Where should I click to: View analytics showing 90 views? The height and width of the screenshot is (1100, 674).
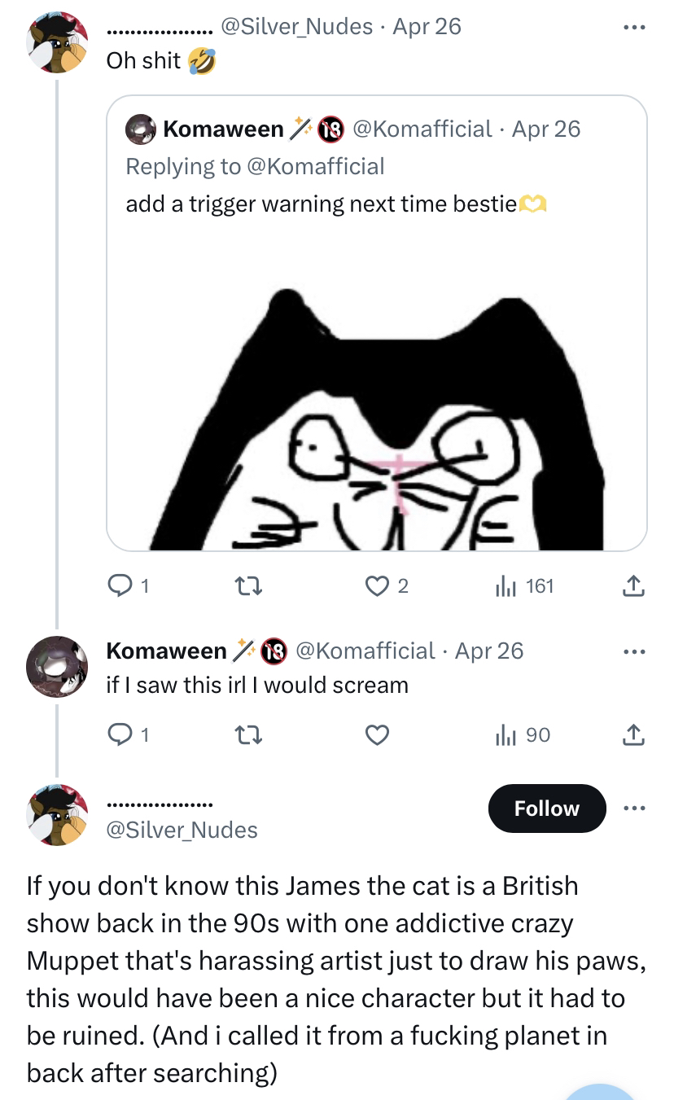[523, 735]
